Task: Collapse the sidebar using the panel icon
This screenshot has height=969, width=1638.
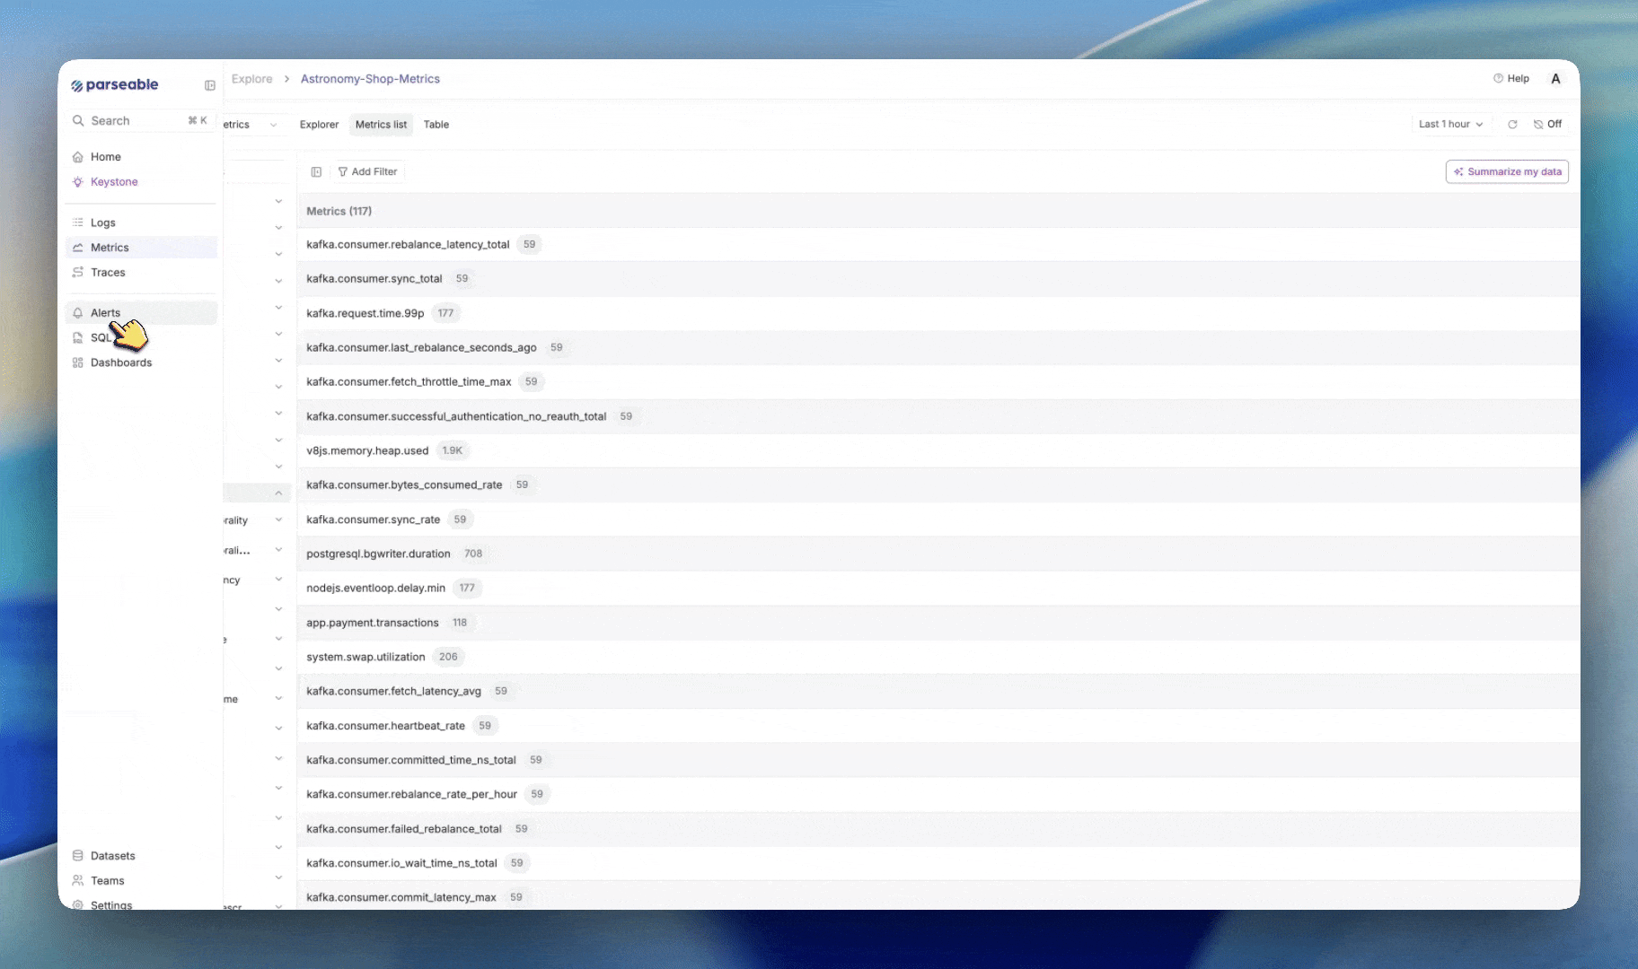Action: click(x=210, y=86)
